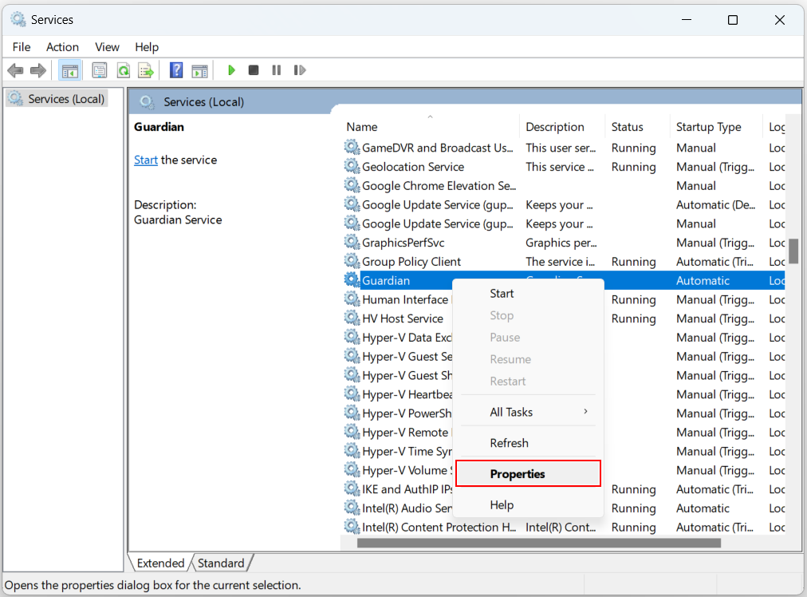Select Intel(R) Content Protection service row
This screenshot has height=597, width=807.
point(564,528)
